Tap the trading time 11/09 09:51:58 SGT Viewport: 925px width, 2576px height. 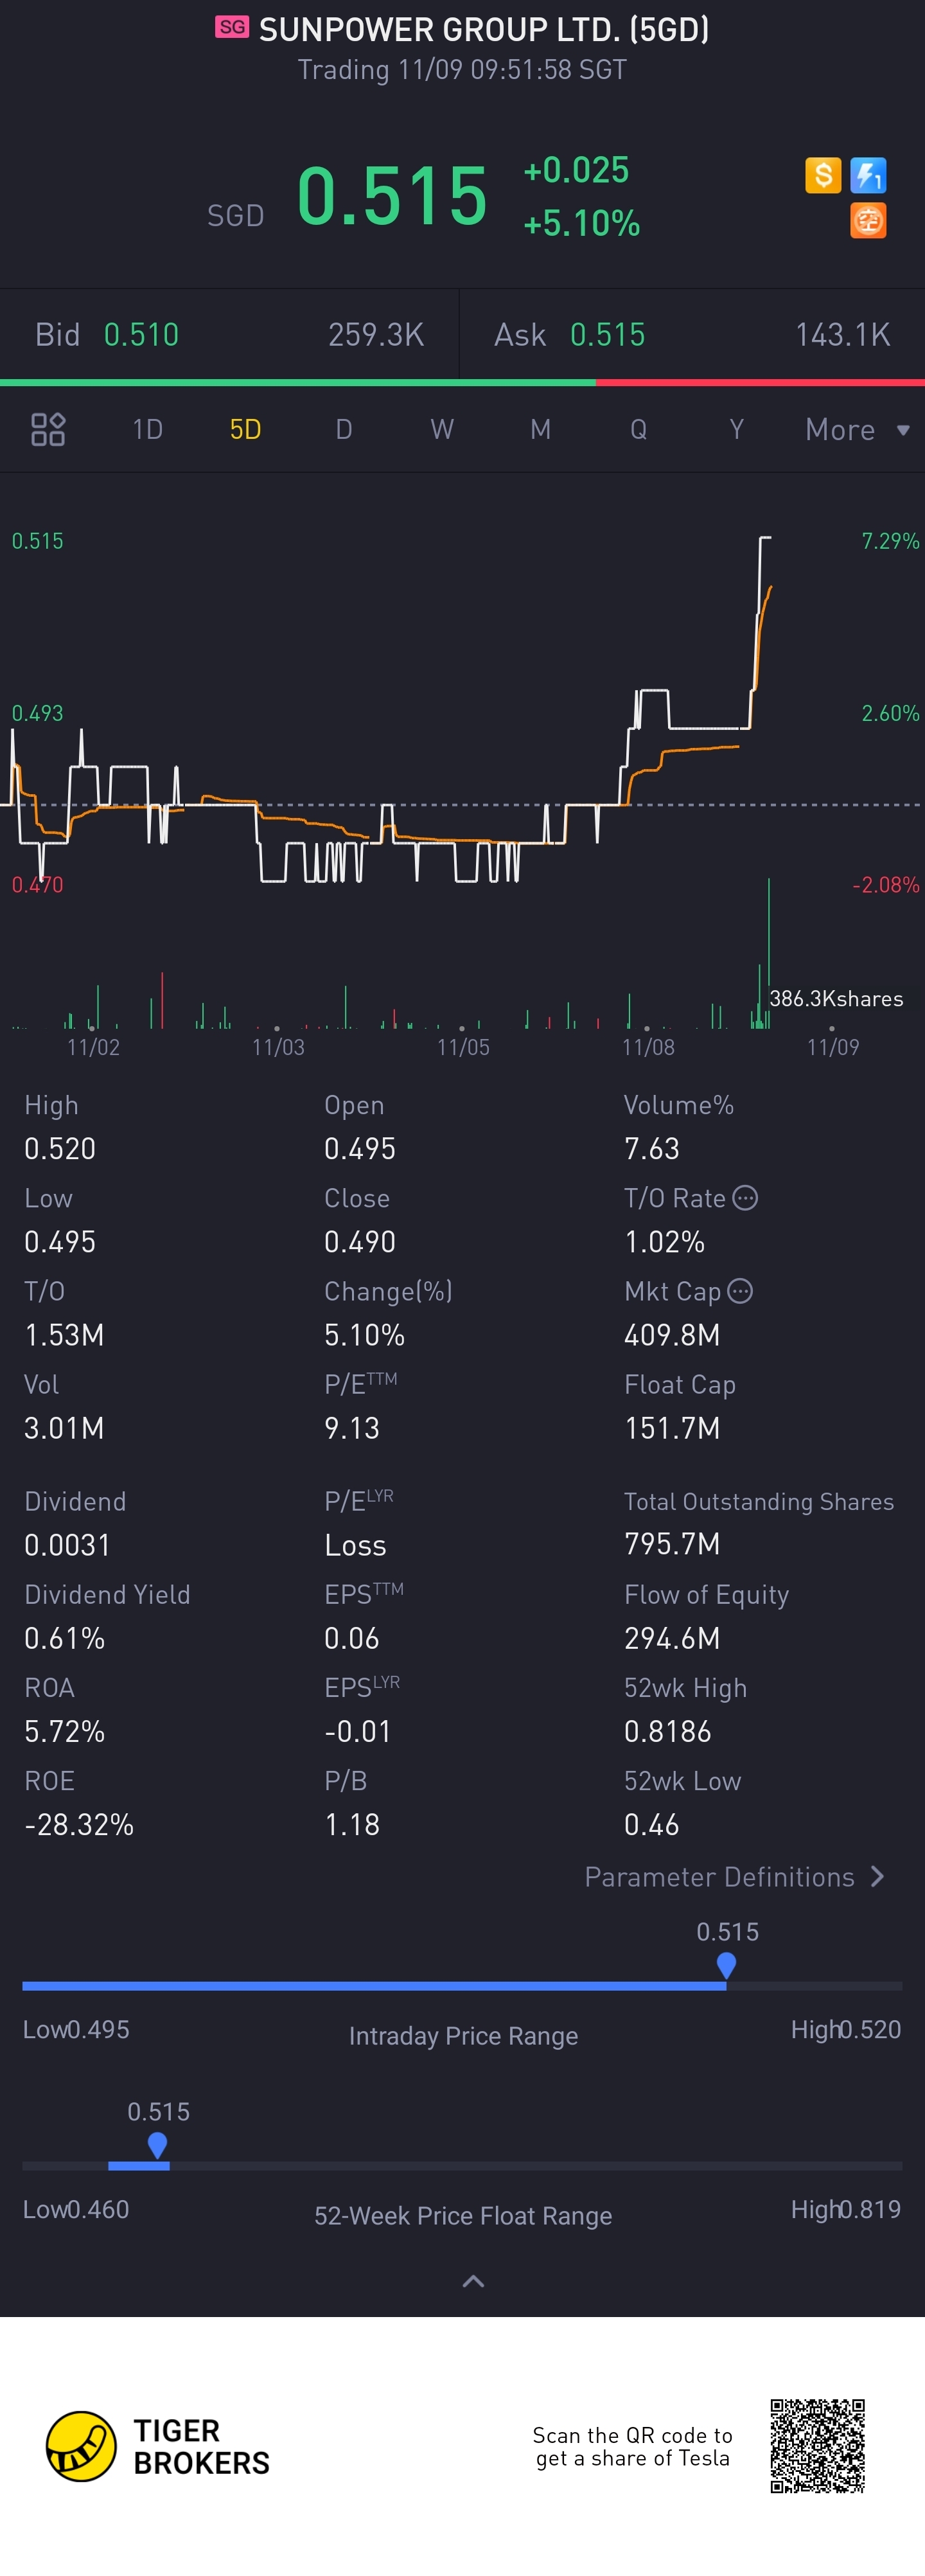(x=462, y=69)
